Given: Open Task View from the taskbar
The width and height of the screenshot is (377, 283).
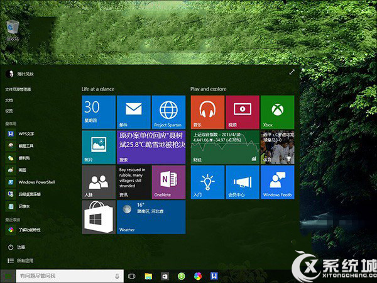Looking at the screenshot, I should pos(132,276).
